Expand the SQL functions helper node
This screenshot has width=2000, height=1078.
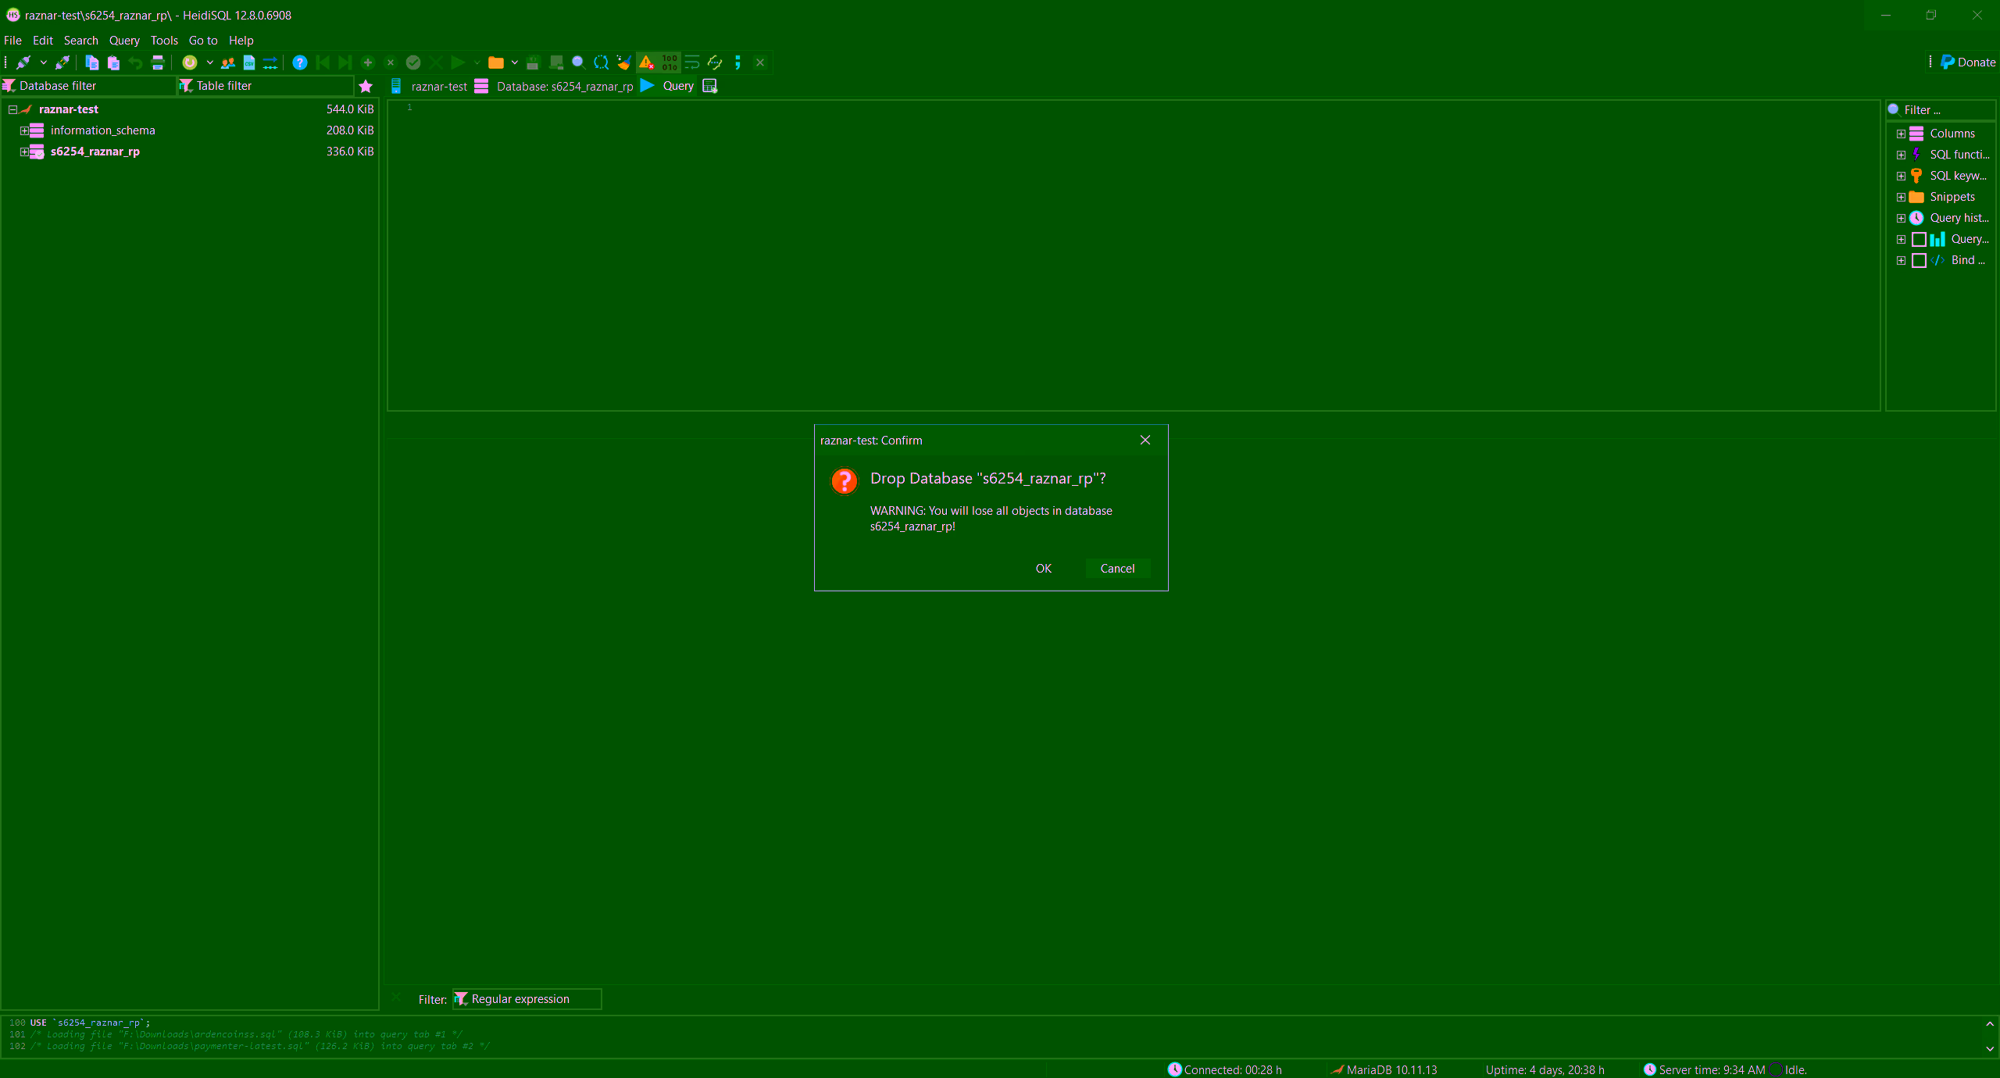1901,155
